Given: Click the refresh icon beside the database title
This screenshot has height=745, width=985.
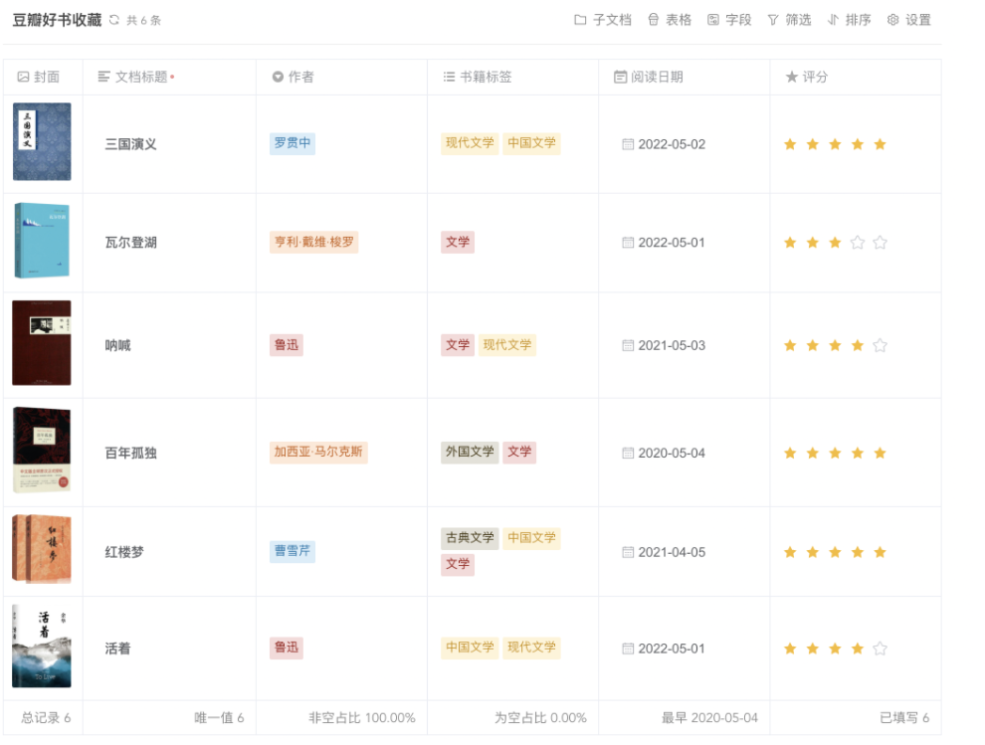Looking at the screenshot, I should [114, 20].
